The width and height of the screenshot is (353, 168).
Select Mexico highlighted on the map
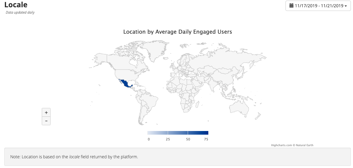click(x=125, y=83)
